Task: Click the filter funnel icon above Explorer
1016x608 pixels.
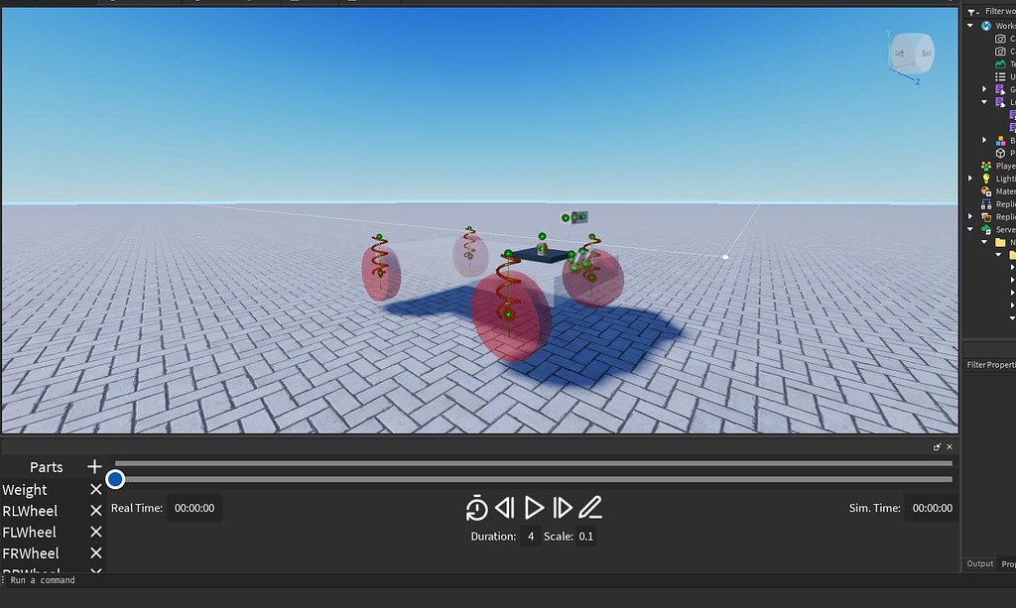Action: click(x=971, y=11)
